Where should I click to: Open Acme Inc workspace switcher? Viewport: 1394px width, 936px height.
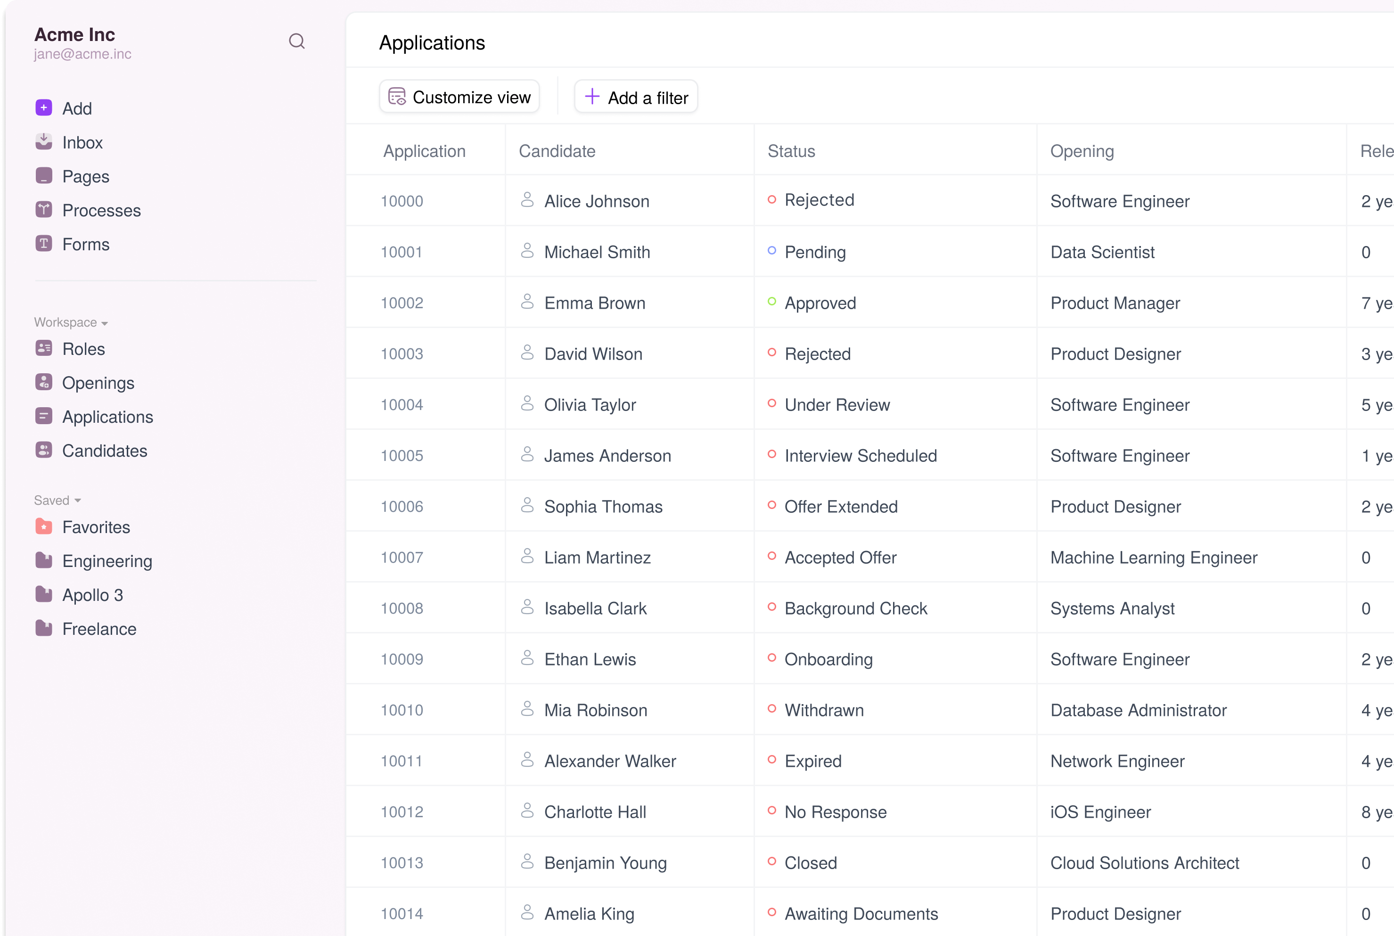click(74, 34)
